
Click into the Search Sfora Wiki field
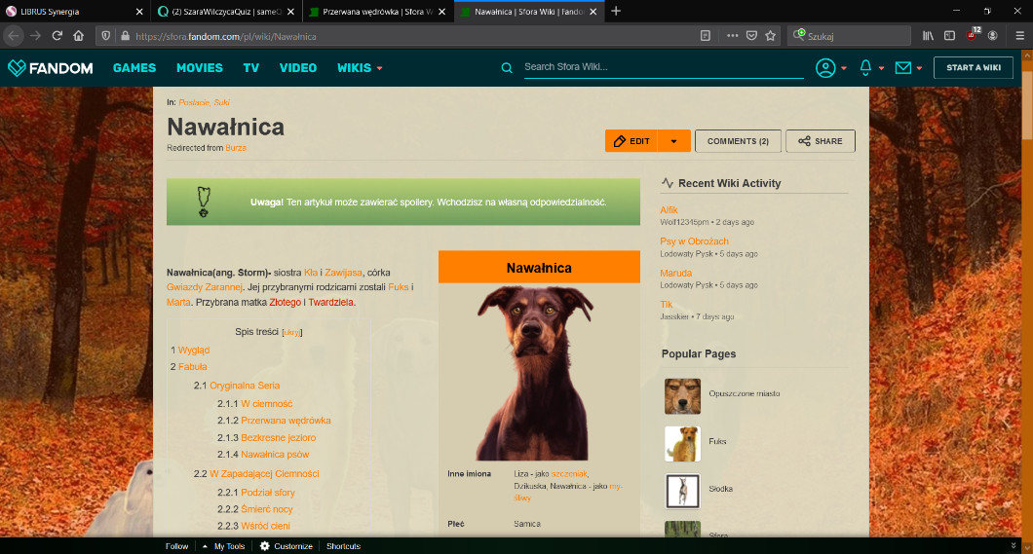pyautogui.click(x=663, y=68)
